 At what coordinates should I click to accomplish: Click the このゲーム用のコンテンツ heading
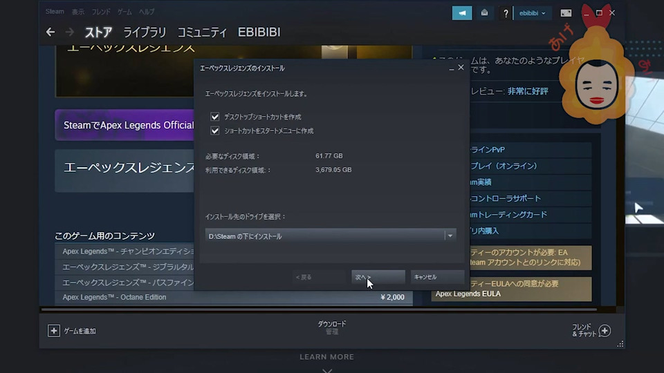(104, 236)
